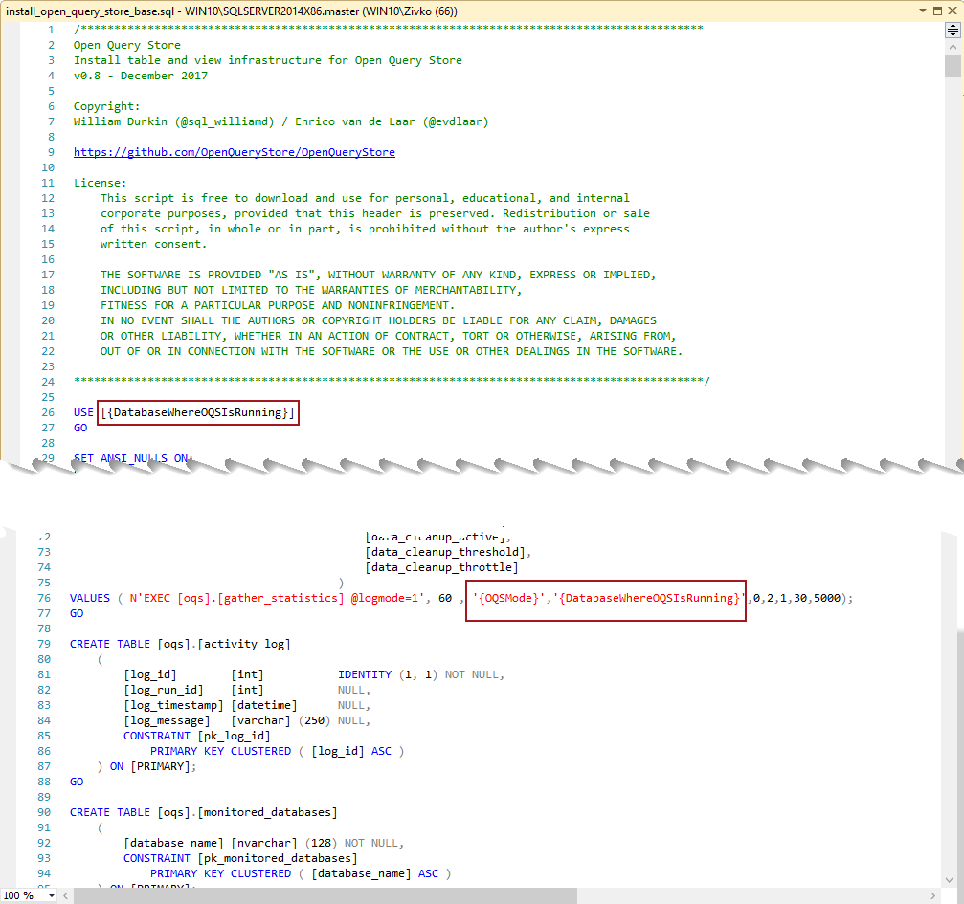Image resolution: width=964 pixels, height=904 pixels.
Task: Click CREATE TABLE [oqs].[activity_log] on line 79
Action: (180, 644)
